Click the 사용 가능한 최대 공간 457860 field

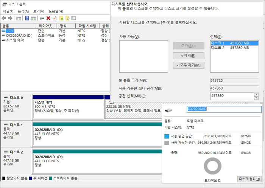coord(234,88)
